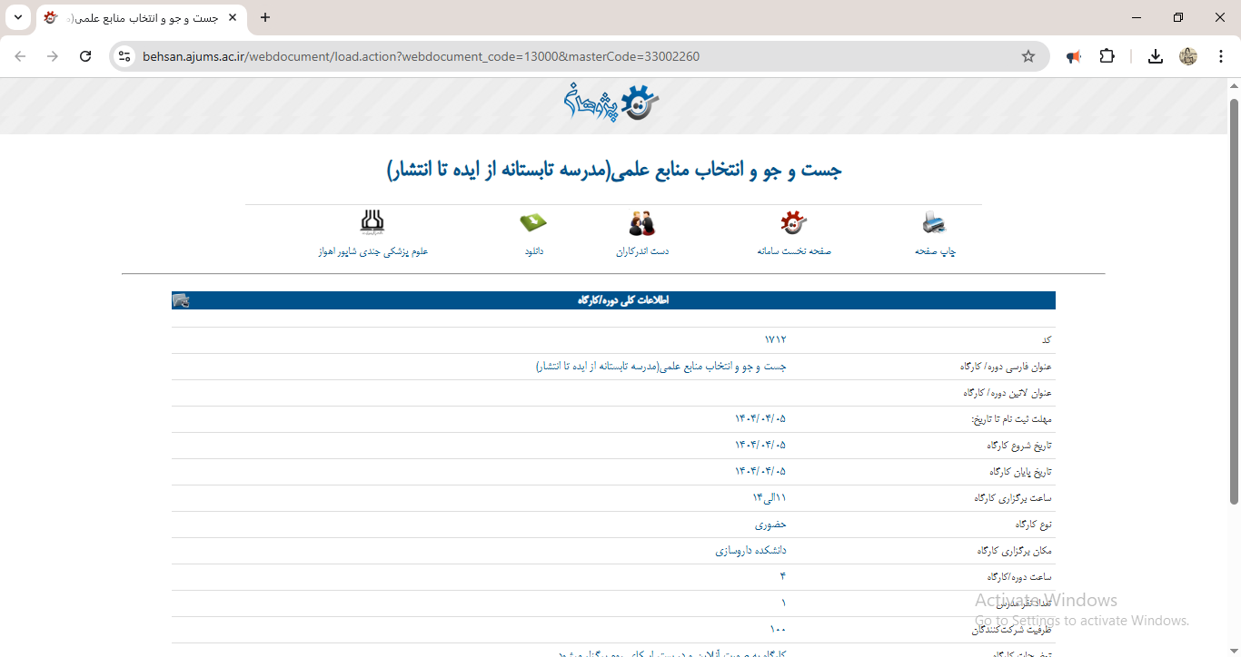Select the جست و جو و انتخاب منابع tab

(x=136, y=17)
